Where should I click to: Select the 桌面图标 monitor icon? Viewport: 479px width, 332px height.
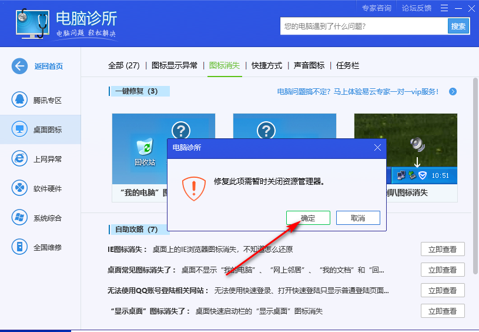click(19, 130)
